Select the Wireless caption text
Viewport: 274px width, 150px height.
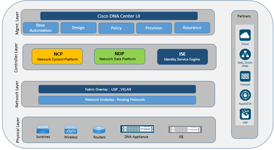coord(71,137)
